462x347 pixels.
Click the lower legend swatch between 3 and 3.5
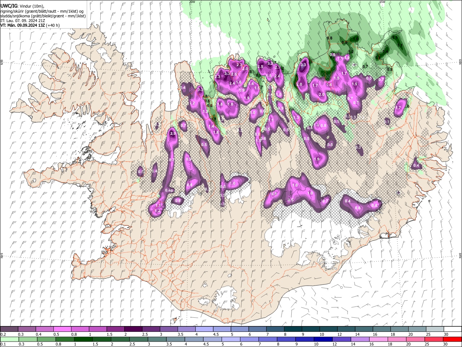tap(157, 339)
